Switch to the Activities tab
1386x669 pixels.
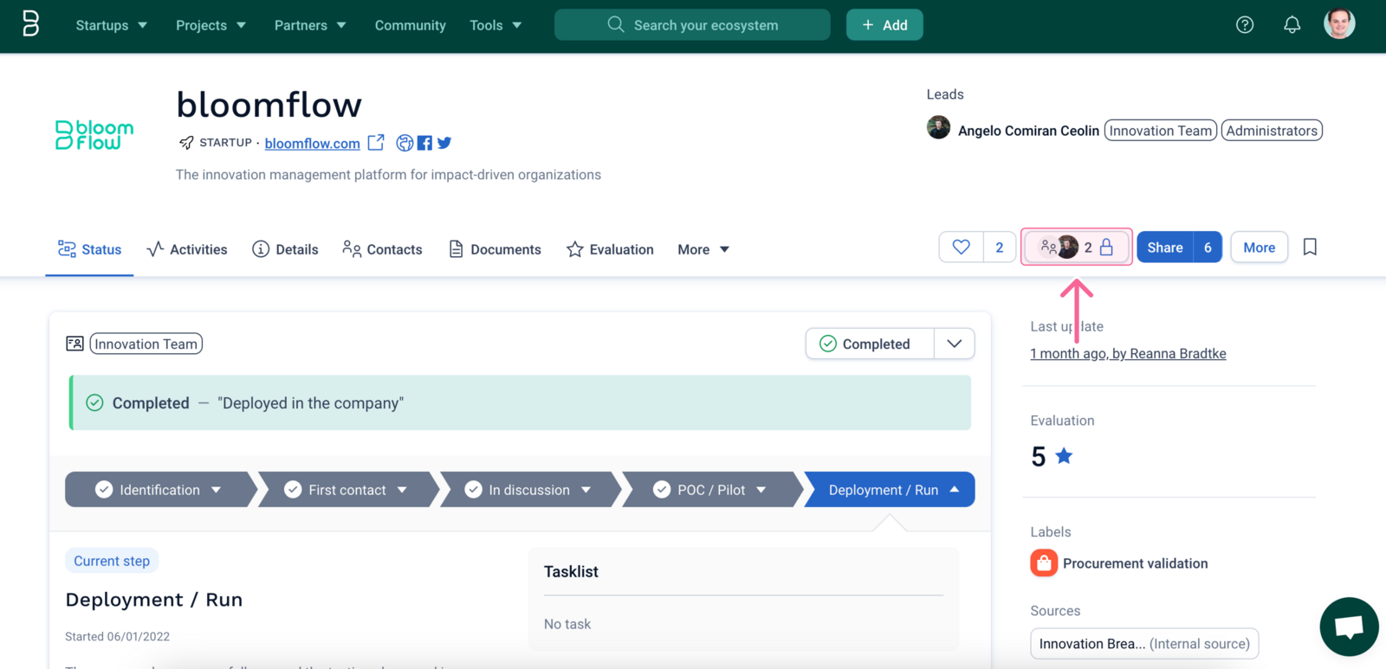coord(186,249)
